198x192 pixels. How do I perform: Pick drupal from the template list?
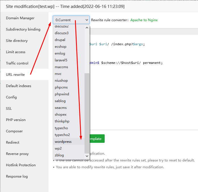click(60, 40)
